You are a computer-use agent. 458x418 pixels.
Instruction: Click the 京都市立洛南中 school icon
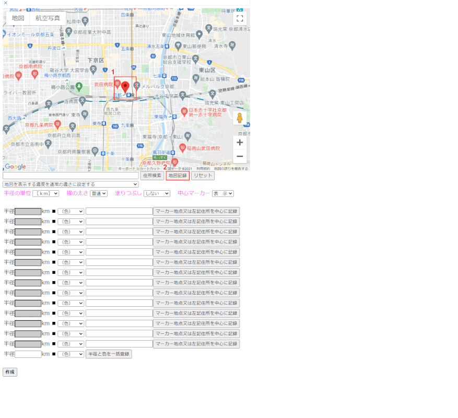(x=48, y=143)
